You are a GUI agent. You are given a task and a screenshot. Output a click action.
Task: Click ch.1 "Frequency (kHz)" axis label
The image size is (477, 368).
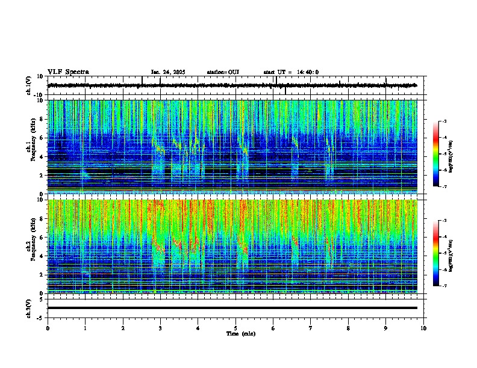coord(33,140)
